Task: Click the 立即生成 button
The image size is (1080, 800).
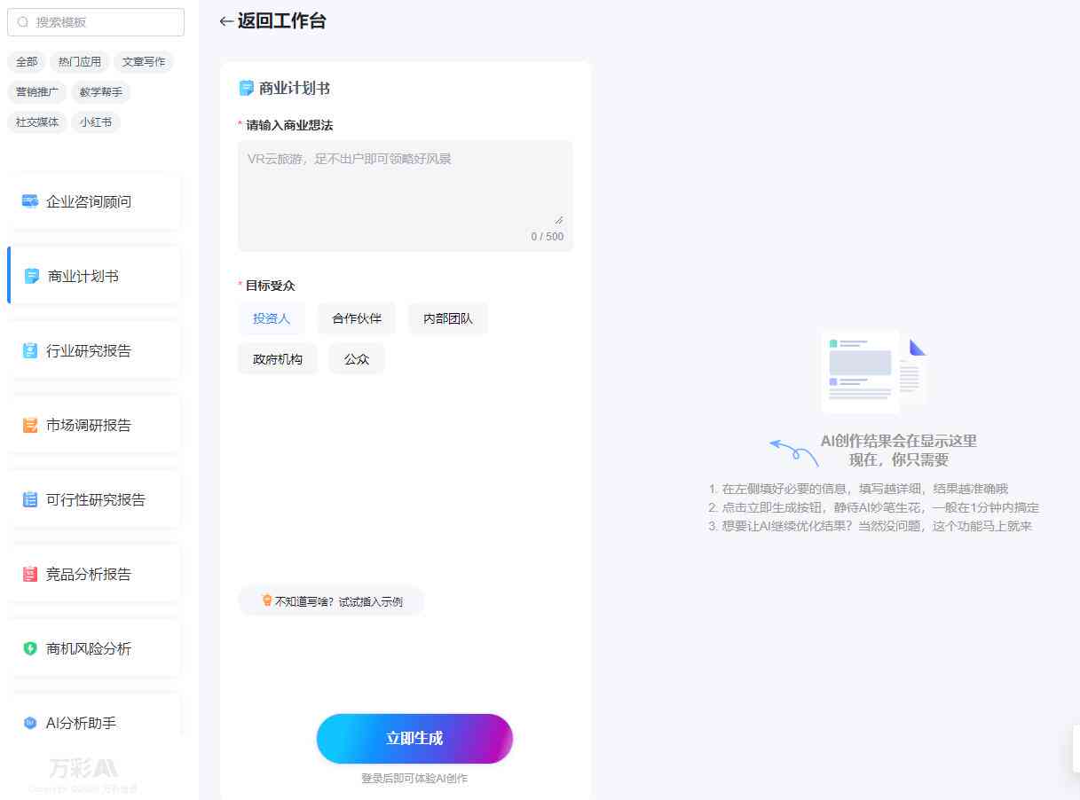Action: (414, 739)
